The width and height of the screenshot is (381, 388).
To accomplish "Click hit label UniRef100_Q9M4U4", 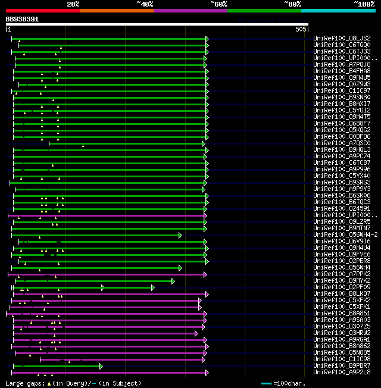I will pyautogui.click(x=342, y=248).
